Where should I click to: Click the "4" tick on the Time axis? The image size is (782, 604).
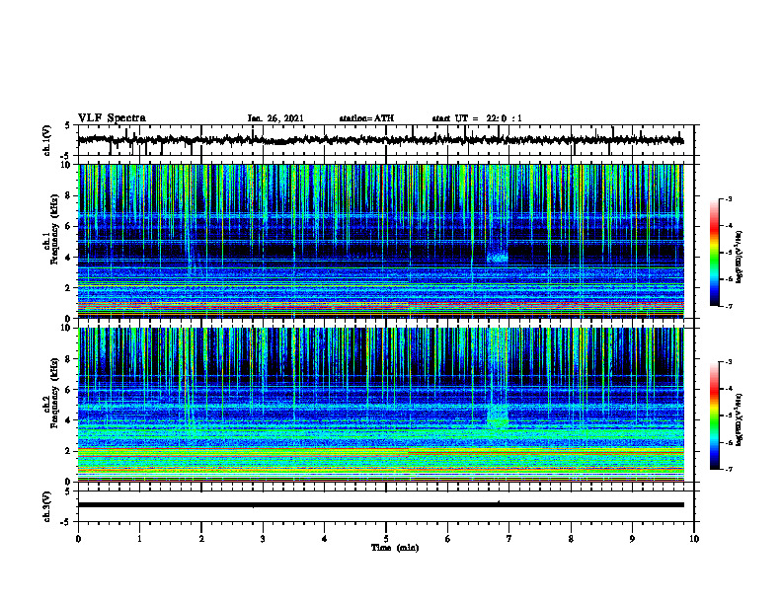click(x=325, y=539)
